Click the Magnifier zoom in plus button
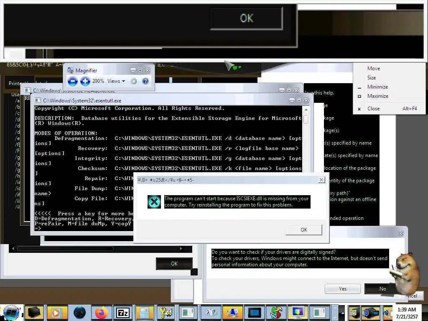 pyautogui.click(x=85, y=81)
